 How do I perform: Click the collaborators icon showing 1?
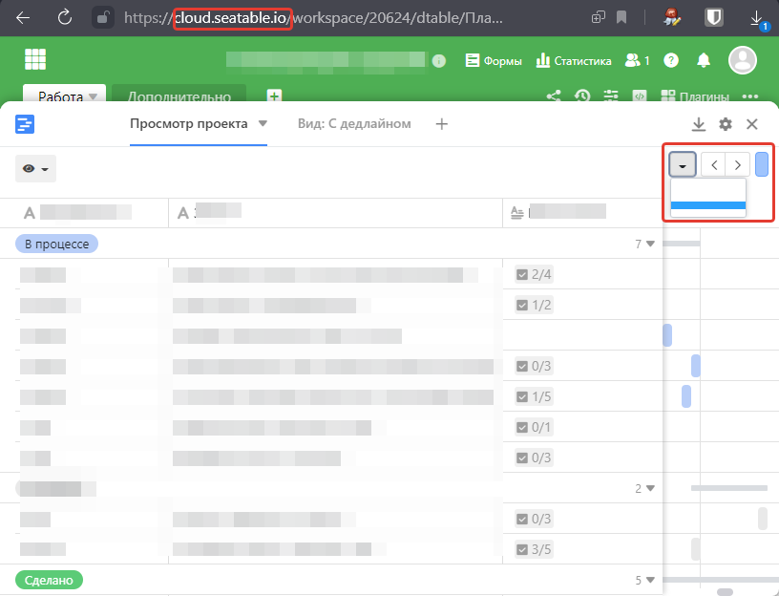[637, 60]
